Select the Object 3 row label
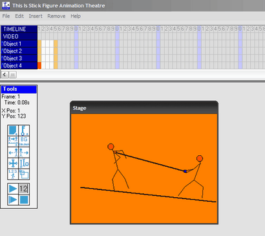265x236 pixels. coord(19,58)
